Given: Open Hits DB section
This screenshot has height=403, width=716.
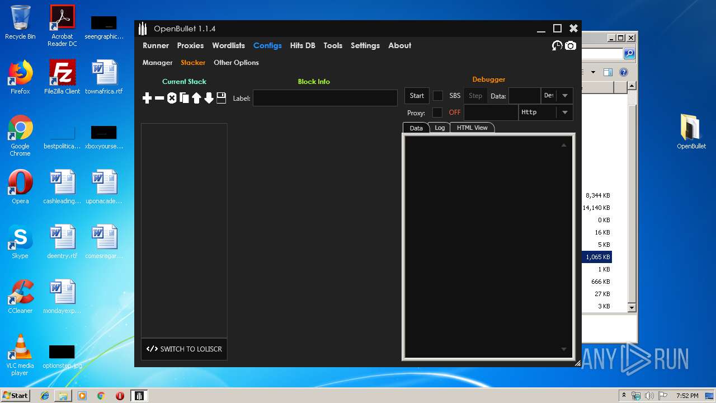Looking at the screenshot, I should tap(303, 45).
